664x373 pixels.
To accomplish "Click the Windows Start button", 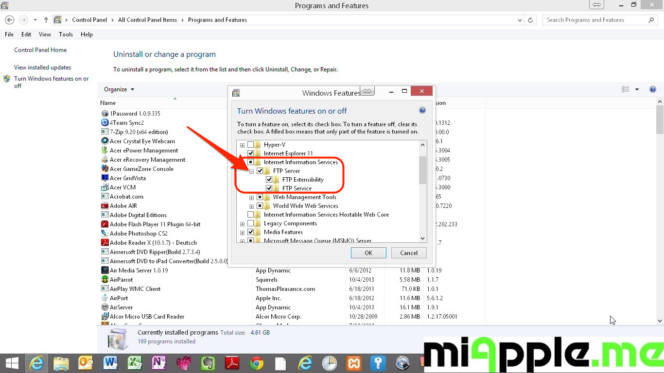I will [x=12, y=363].
